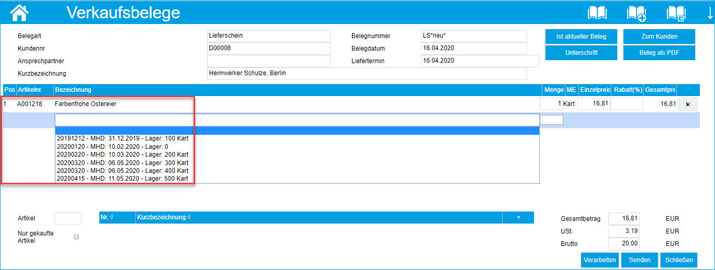Open the plain book icon in header
The height and width of the screenshot is (270, 715).
click(597, 13)
